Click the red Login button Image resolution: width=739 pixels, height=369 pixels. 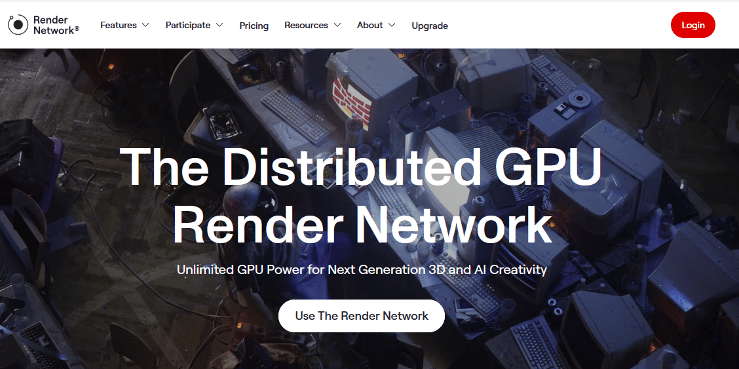click(x=693, y=25)
